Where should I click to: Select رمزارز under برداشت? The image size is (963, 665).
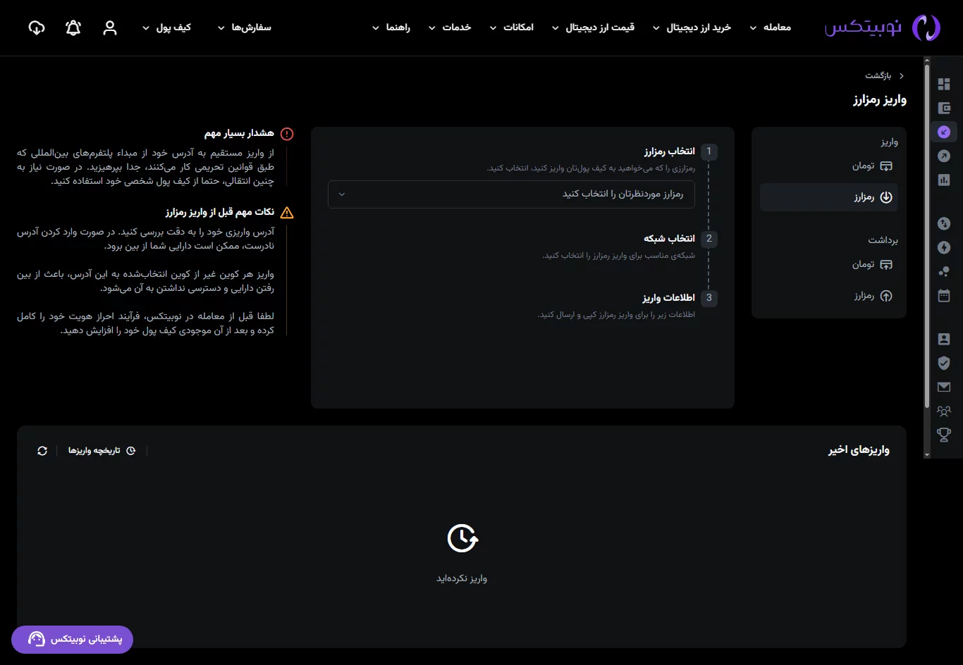pos(873,296)
